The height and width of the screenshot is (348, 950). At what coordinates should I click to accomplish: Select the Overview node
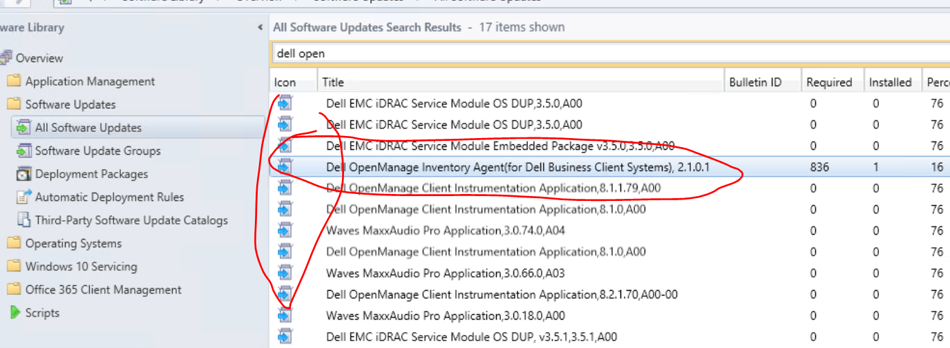39,58
